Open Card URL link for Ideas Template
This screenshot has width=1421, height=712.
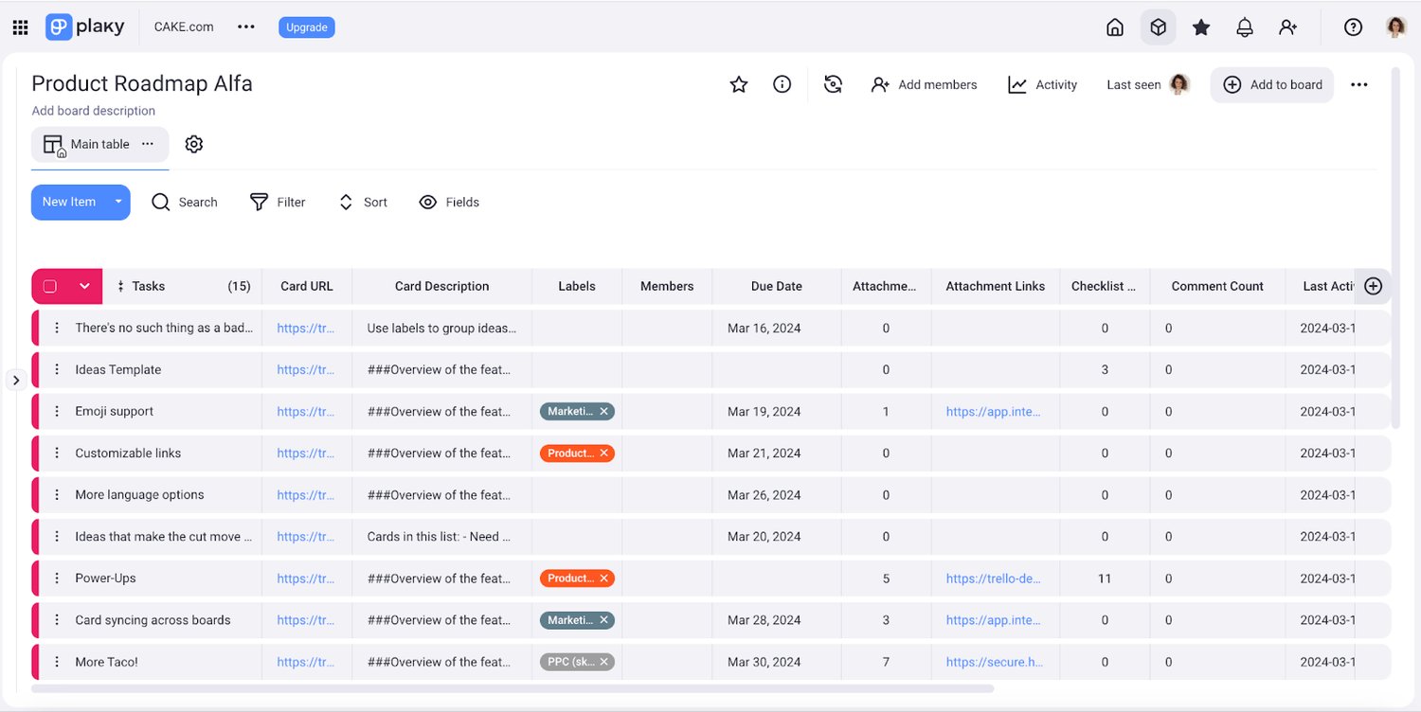(306, 369)
